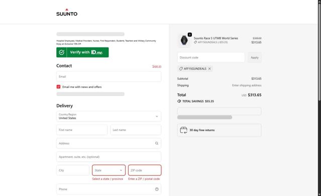This screenshot has height=196, width=321.
Task: Remove the AFF15GUNDEALS discount code
Action: [209, 68]
